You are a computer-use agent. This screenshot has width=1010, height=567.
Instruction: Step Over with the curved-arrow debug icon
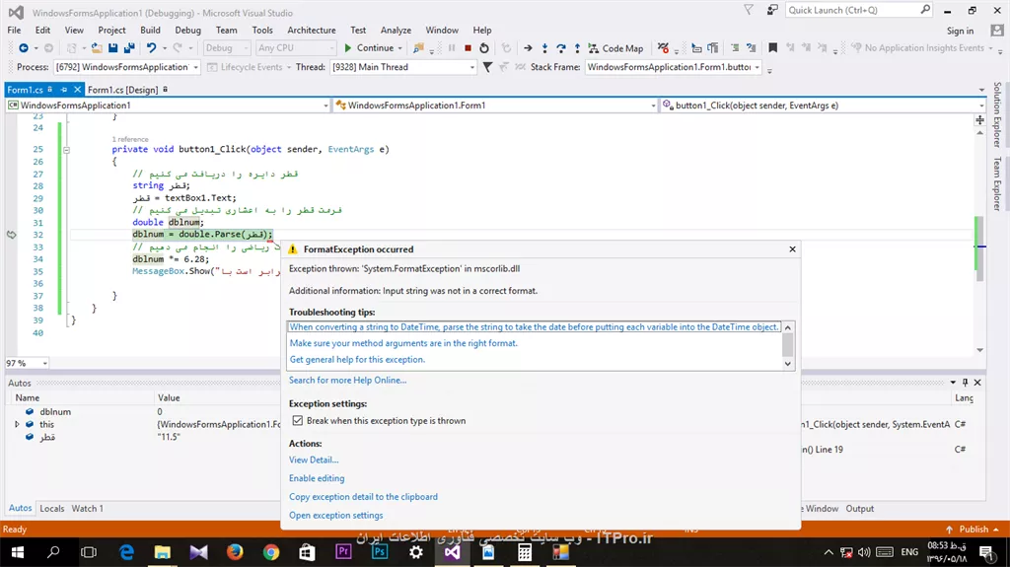coord(561,48)
